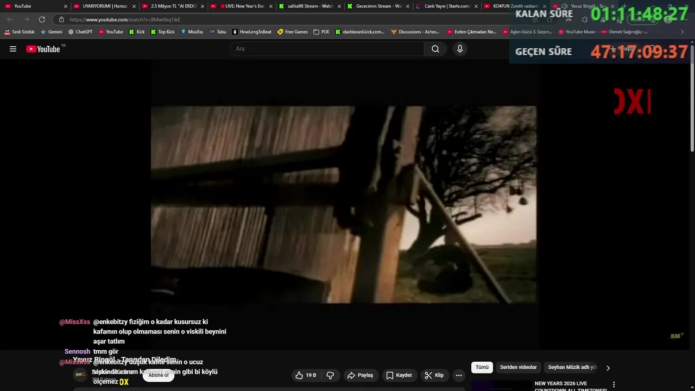This screenshot has height=391, width=695.
Task: Open ChatGPT bookmark
Action: pos(80,32)
